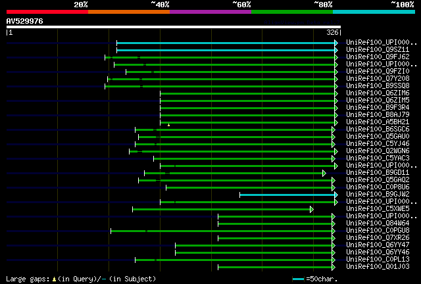421x284 pixels.
Task: Click the arrowhead ending the C5XWE5 alignment
Action: tap(312, 209)
